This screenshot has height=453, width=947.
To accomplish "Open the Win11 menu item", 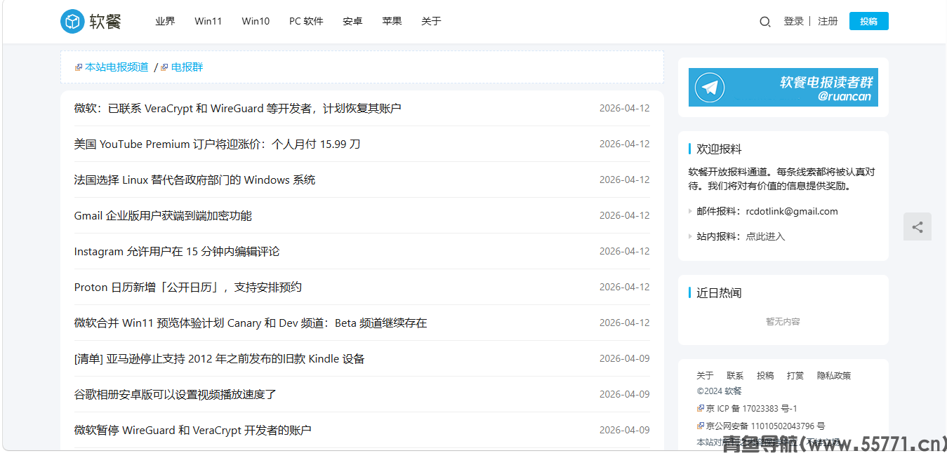I will point(208,21).
